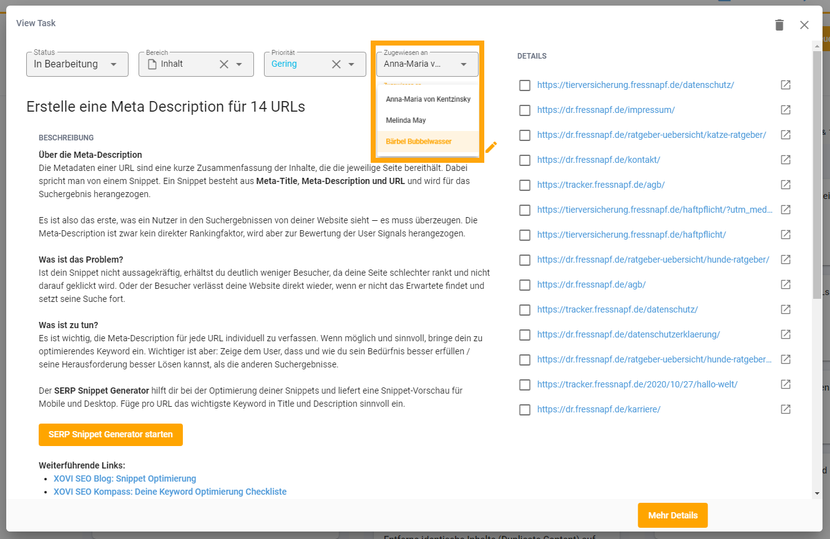Viewport: 830px width, 539px height.
Task: Open haftpflicht utm_med URL external icon
Action: tap(786, 210)
